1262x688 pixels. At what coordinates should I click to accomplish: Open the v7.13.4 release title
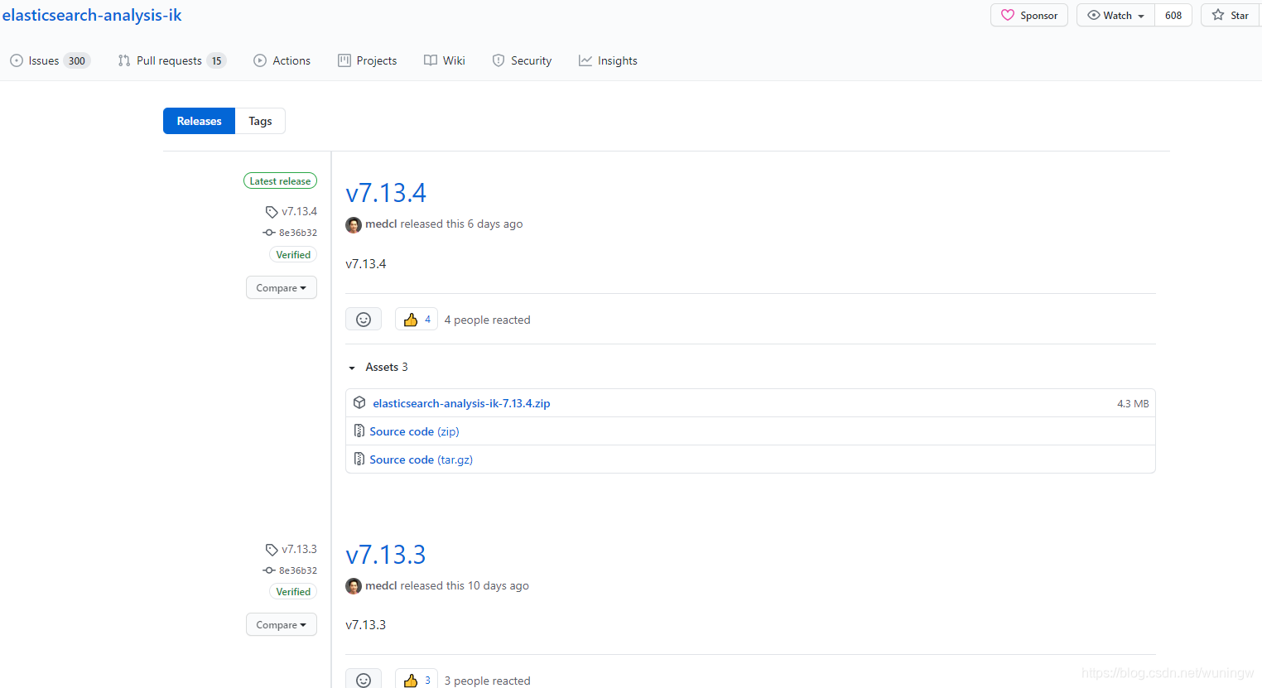(x=386, y=193)
